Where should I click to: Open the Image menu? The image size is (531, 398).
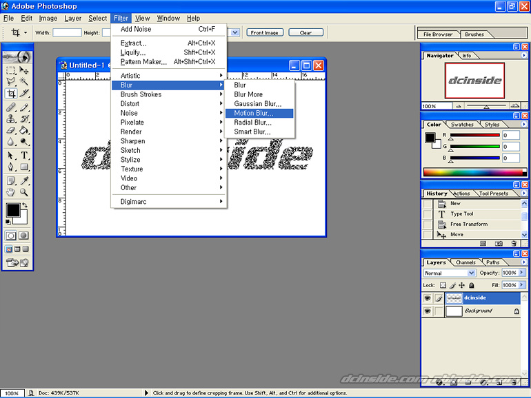(48, 19)
